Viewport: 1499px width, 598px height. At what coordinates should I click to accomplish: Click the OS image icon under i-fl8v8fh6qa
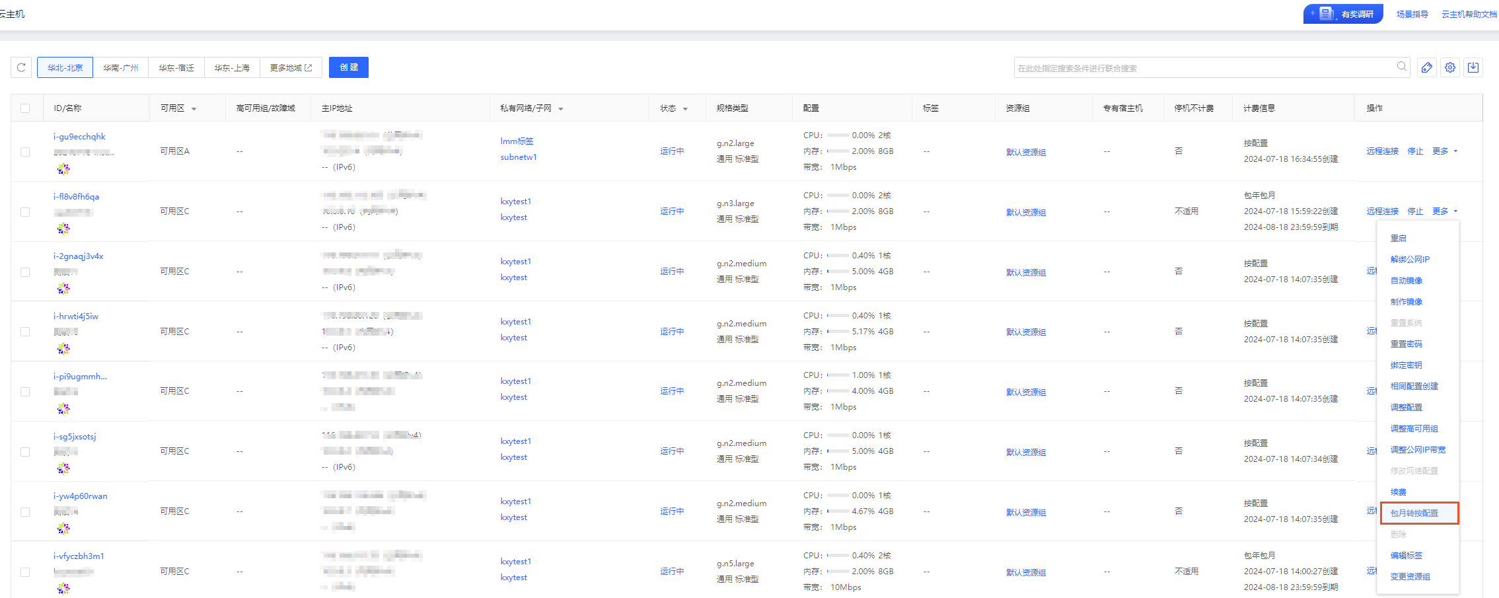click(x=63, y=229)
